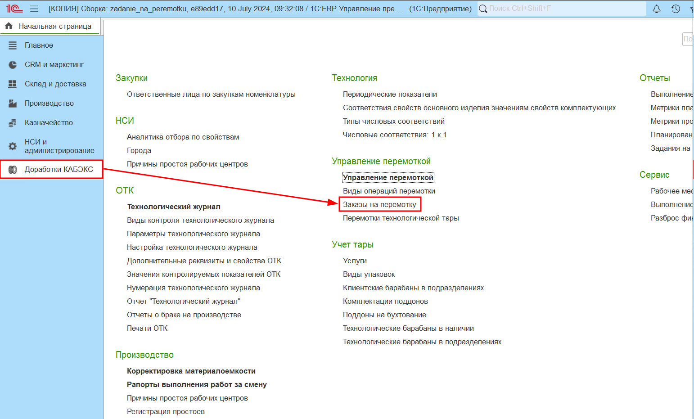
Task: Open Дополнительные реквизиты и свойства ОТК
Action: tap(204, 261)
